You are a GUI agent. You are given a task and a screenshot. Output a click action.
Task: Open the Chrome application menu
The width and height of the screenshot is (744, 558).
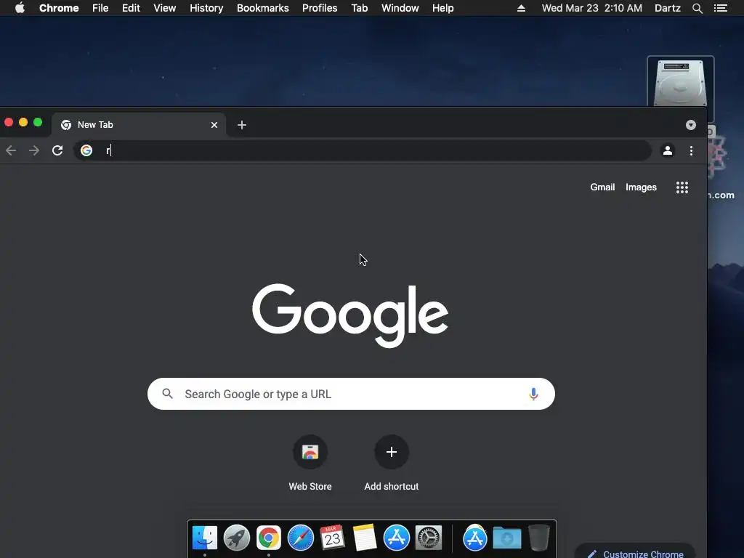point(59,8)
